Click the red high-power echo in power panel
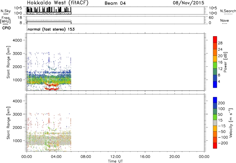This screenshot has height=163, width=236. [52, 89]
